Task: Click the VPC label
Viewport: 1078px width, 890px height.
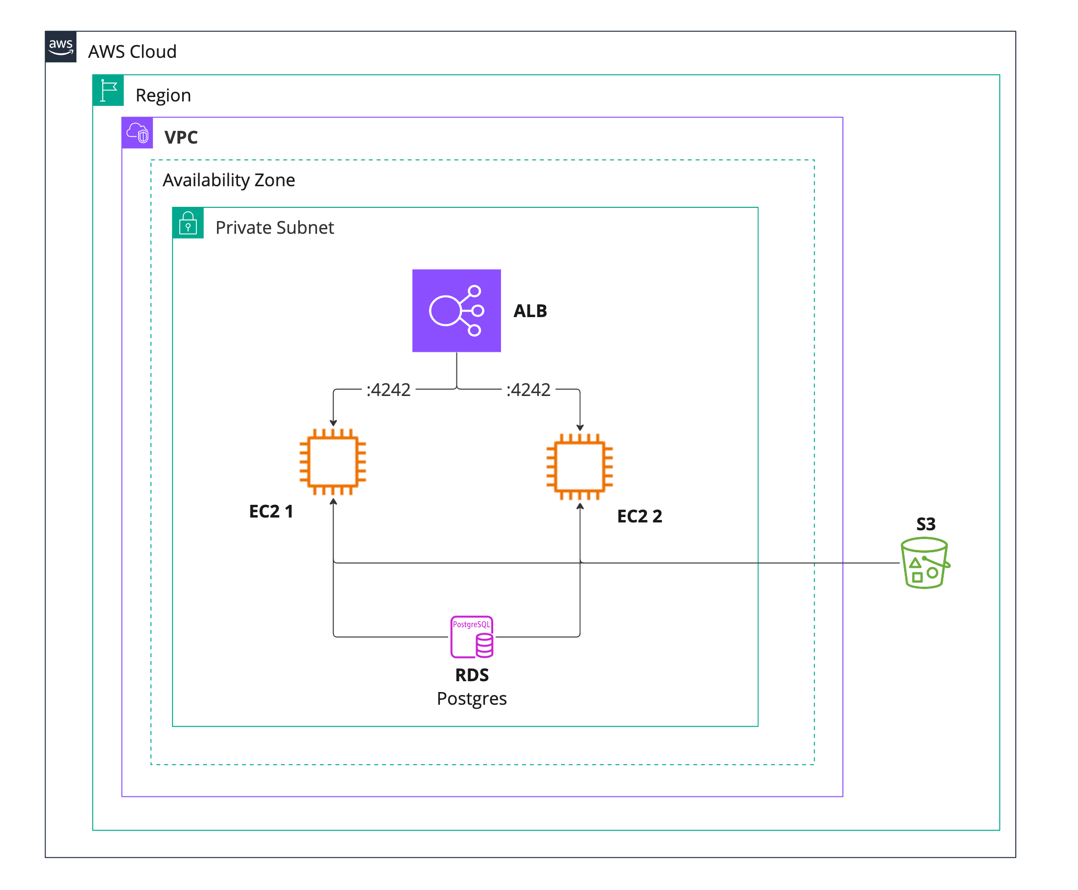Action: 181,137
